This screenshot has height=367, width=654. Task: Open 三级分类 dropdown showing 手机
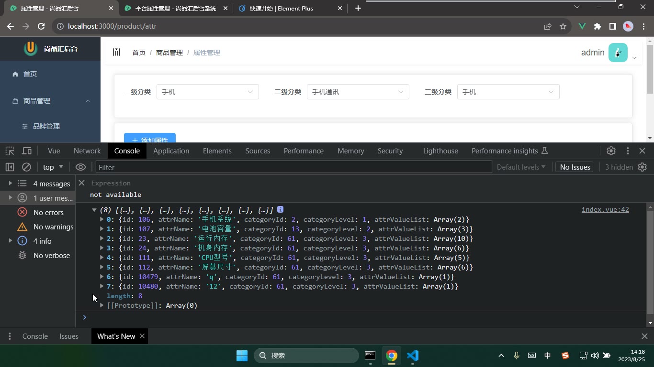coord(508,92)
